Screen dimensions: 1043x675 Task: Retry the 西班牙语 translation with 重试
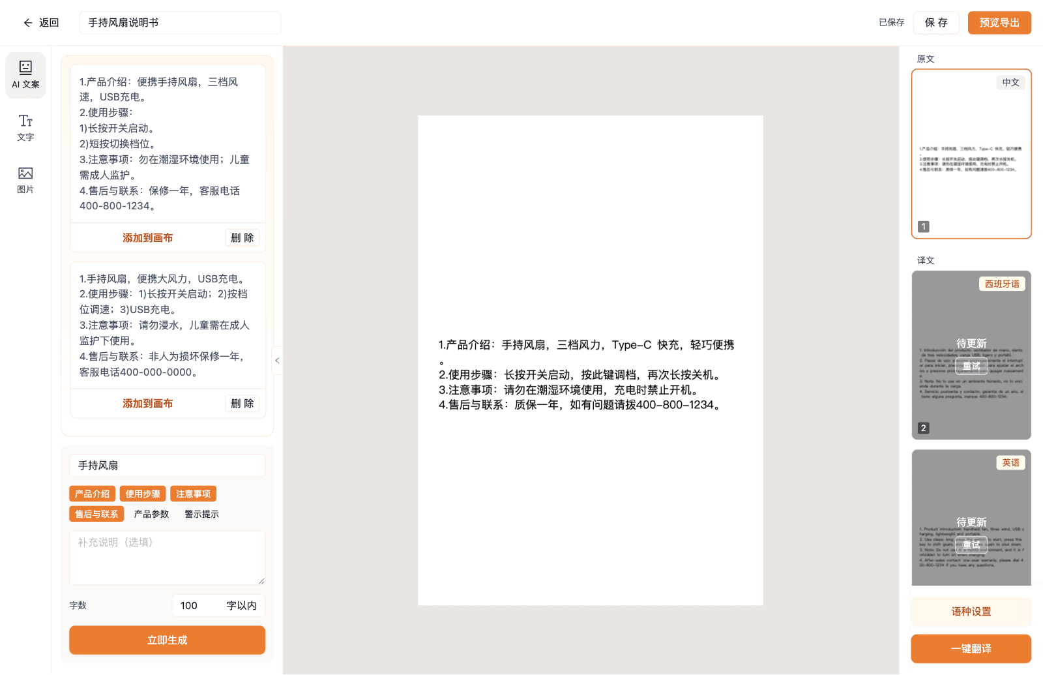(x=971, y=366)
